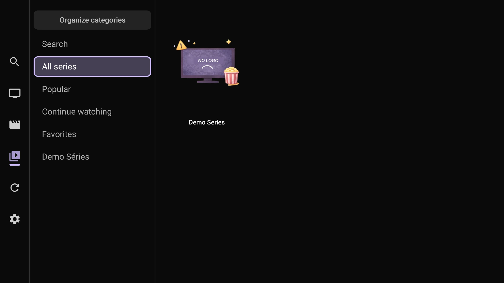Click the Organize categories button
The image size is (504, 283).
pyautogui.click(x=92, y=20)
